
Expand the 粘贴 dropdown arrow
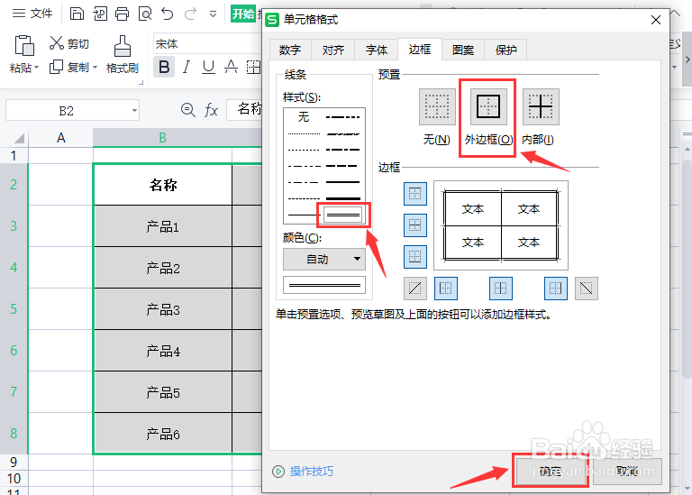tap(36, 68)
